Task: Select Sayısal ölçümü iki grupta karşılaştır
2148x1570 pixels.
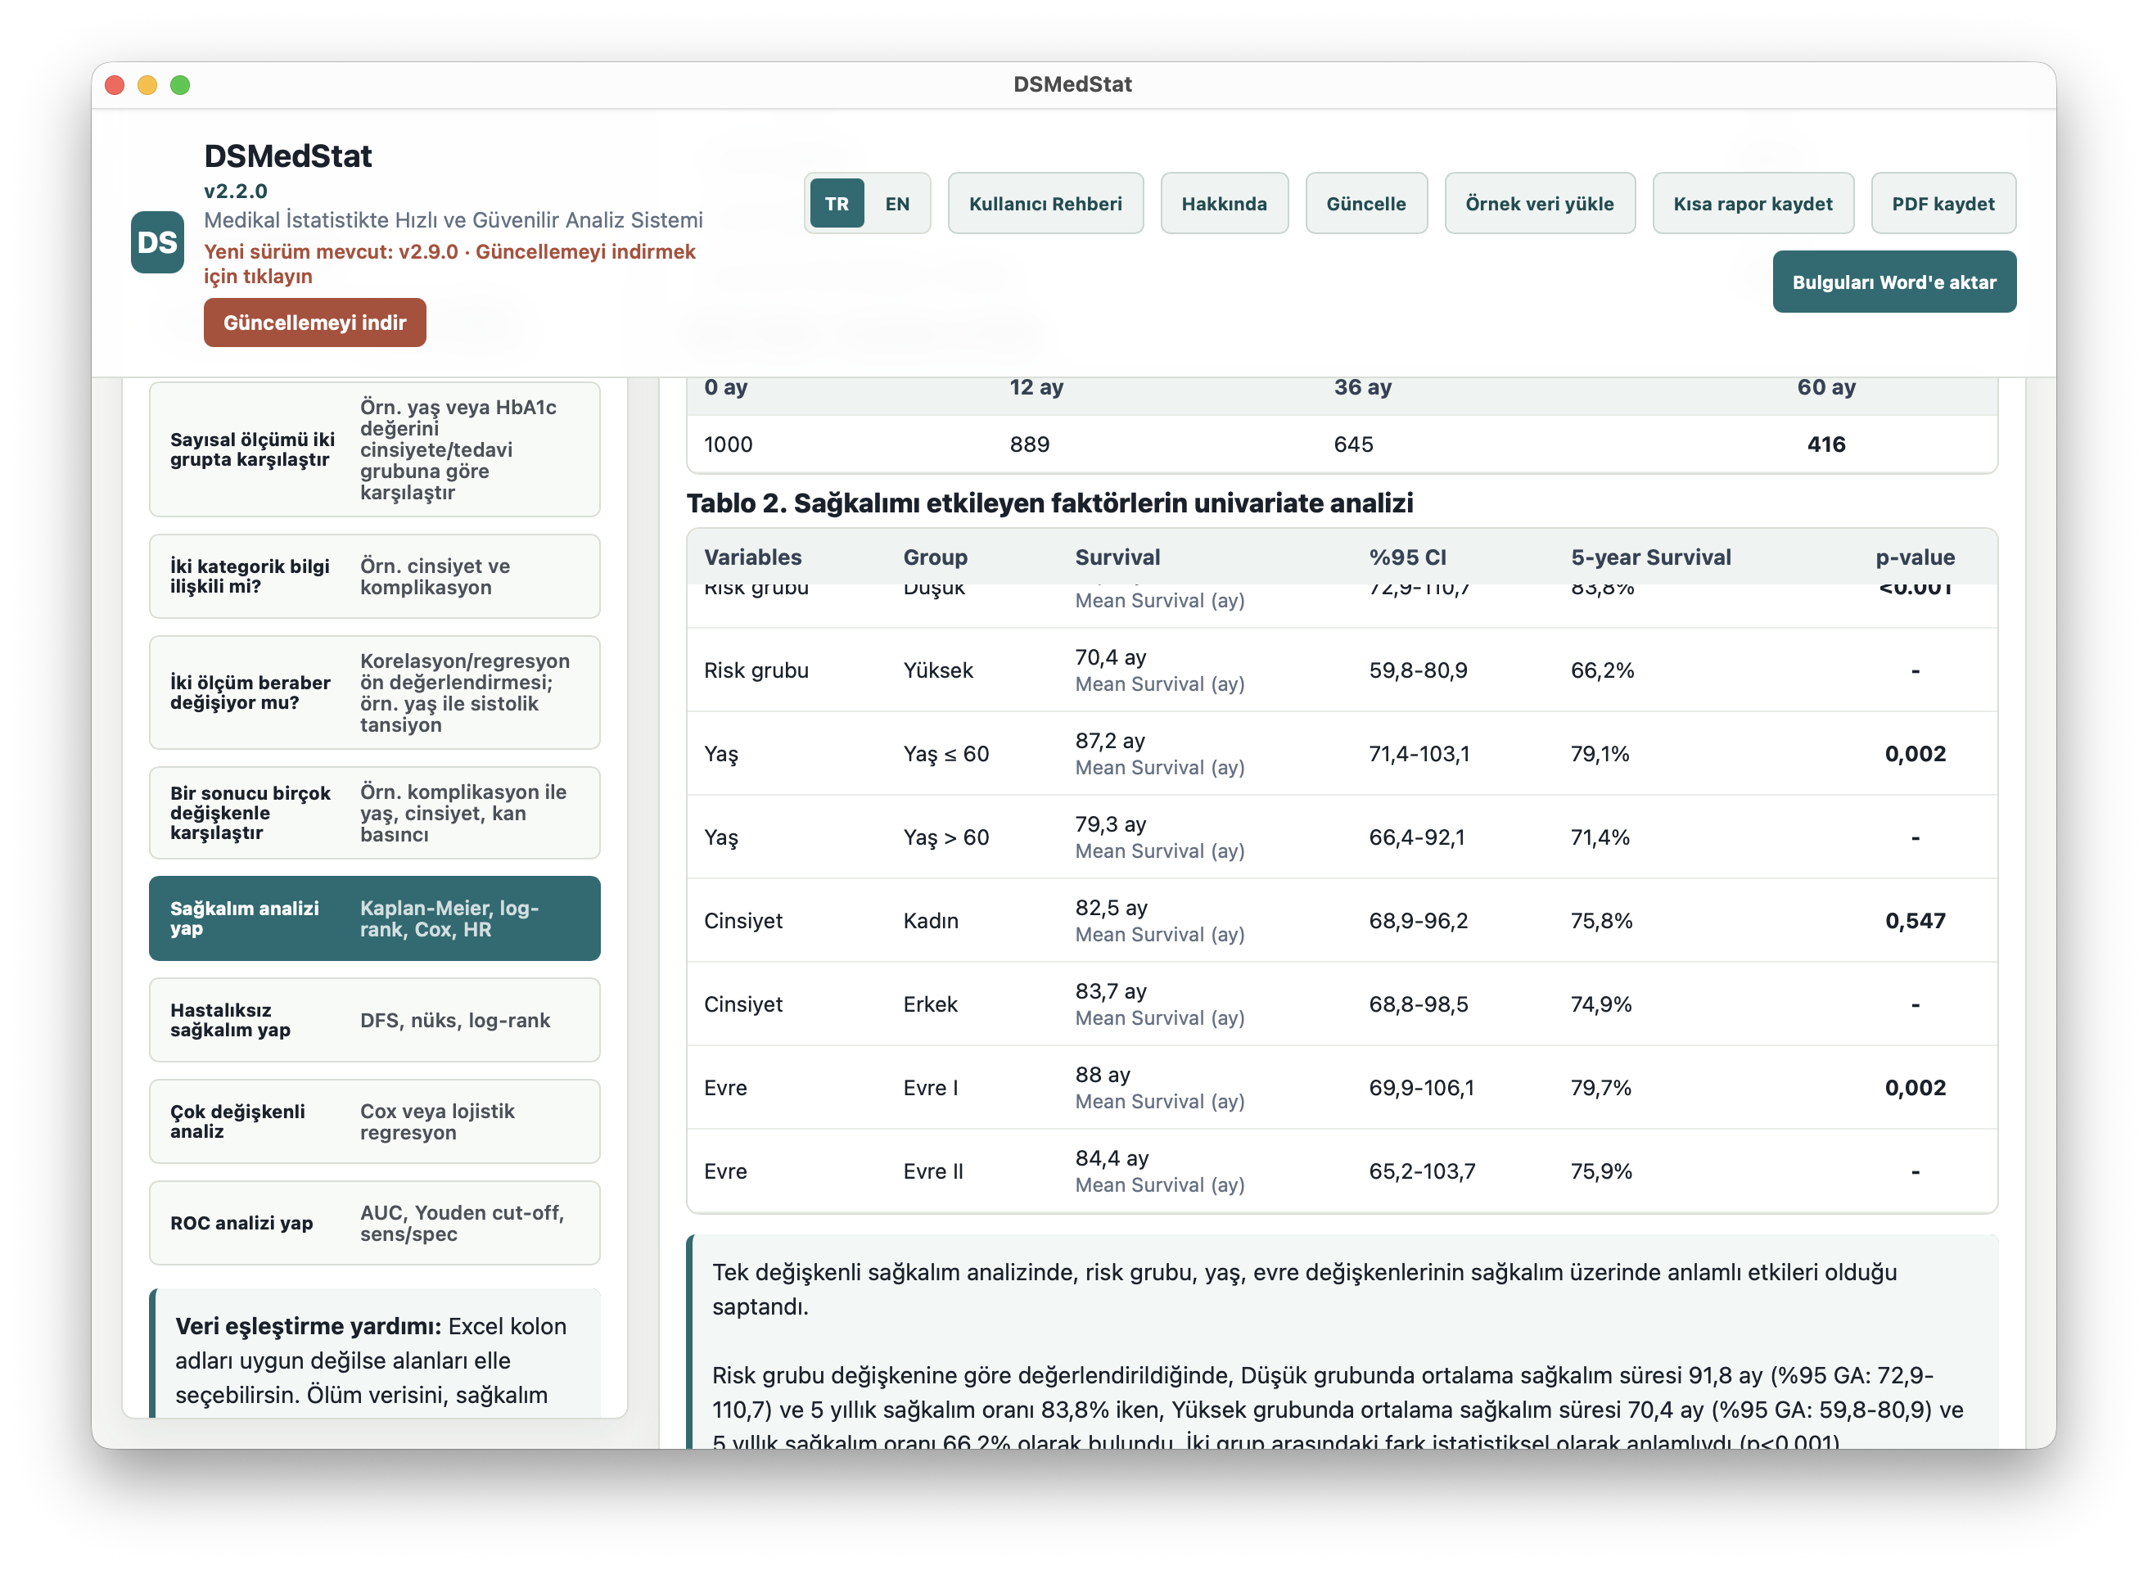Action: 374,449
